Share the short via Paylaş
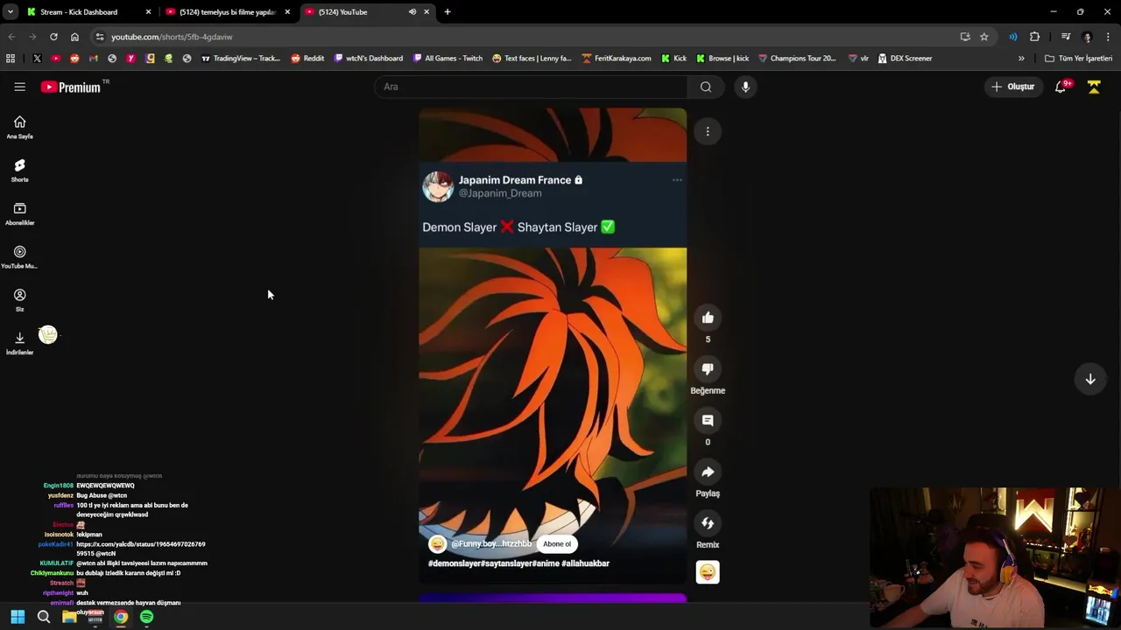1121x630 pixels. [x=708, y=472]
